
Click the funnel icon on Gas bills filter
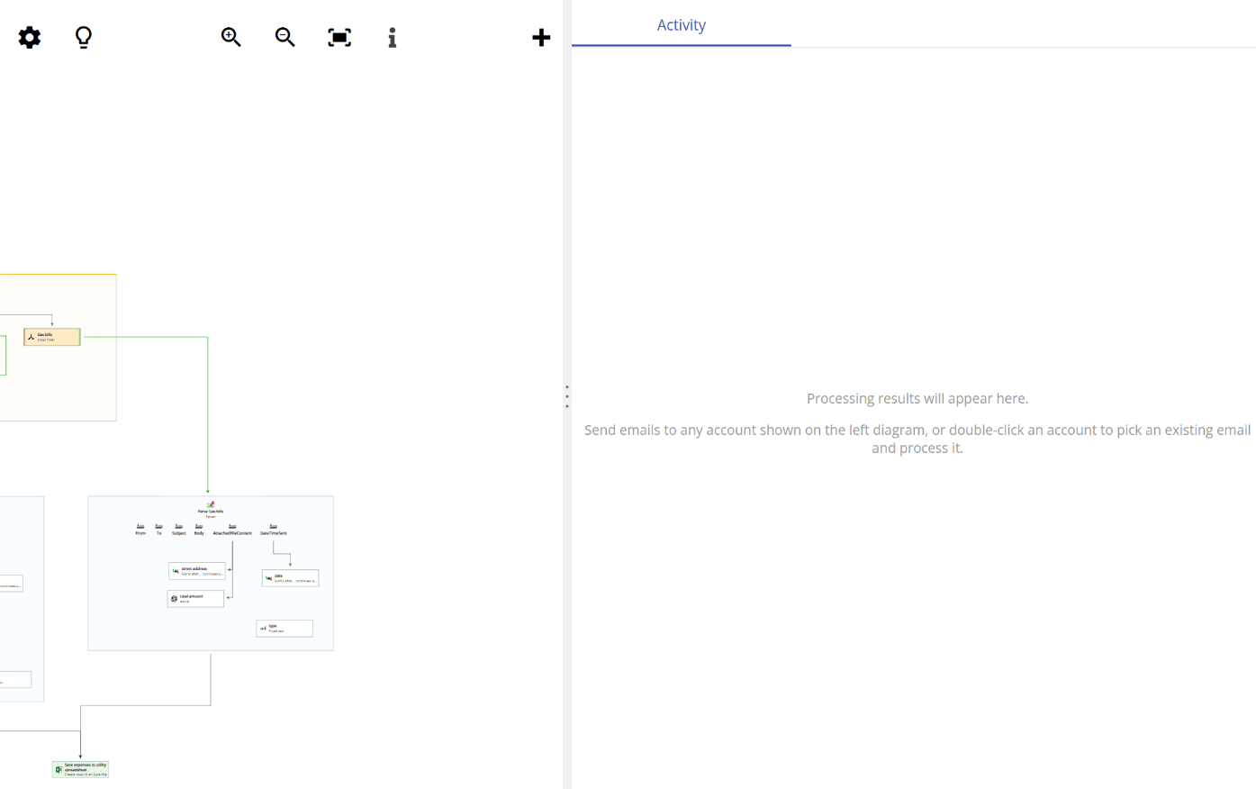coord(32,337)
